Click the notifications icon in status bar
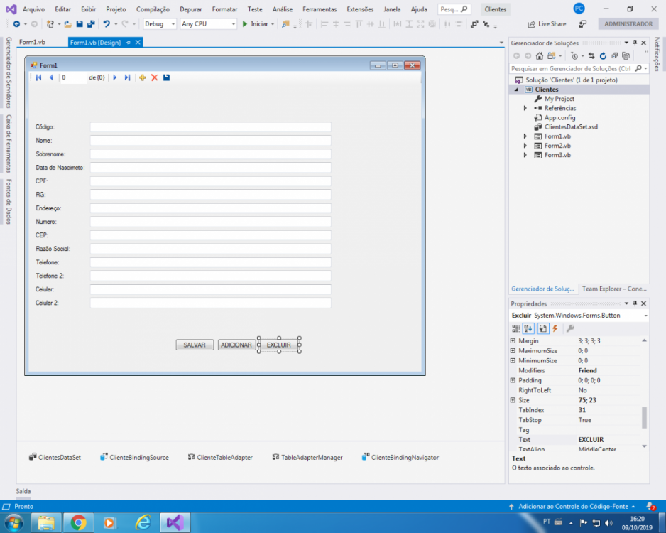 [650, 506]
